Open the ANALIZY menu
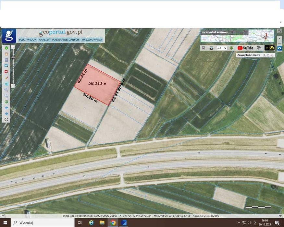The height and width of the screenshot is (227, 284). coord(44,40)
